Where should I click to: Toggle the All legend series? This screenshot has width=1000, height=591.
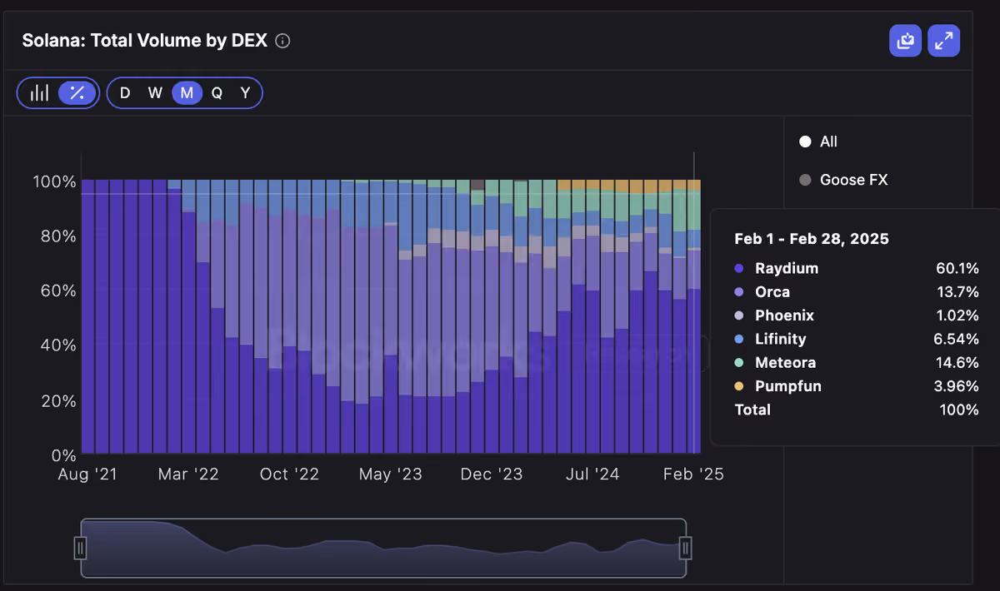click(818, 142)
